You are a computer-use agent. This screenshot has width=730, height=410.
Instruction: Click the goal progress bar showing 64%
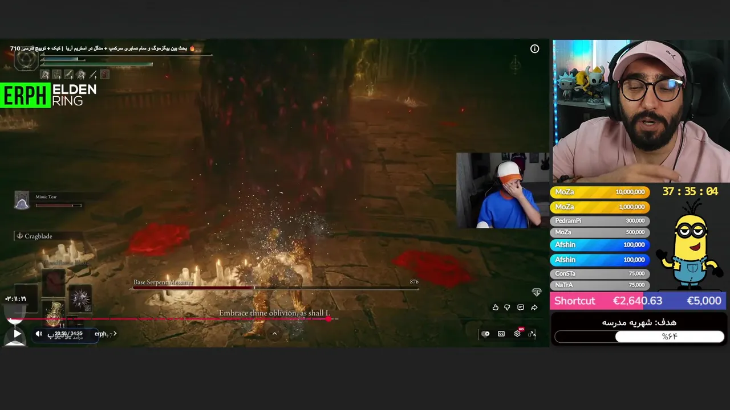tap(639, 337)
